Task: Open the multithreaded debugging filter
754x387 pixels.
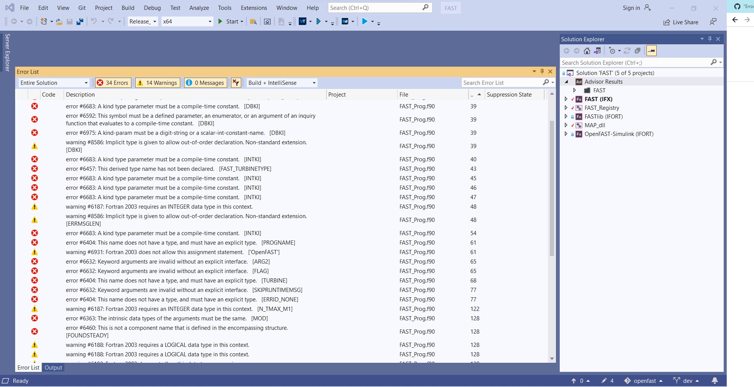Action: (x=236, y=83)
